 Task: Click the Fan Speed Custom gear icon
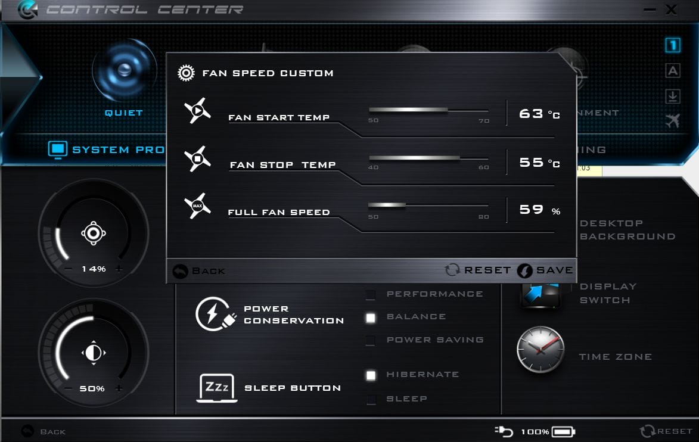point(187,72)
